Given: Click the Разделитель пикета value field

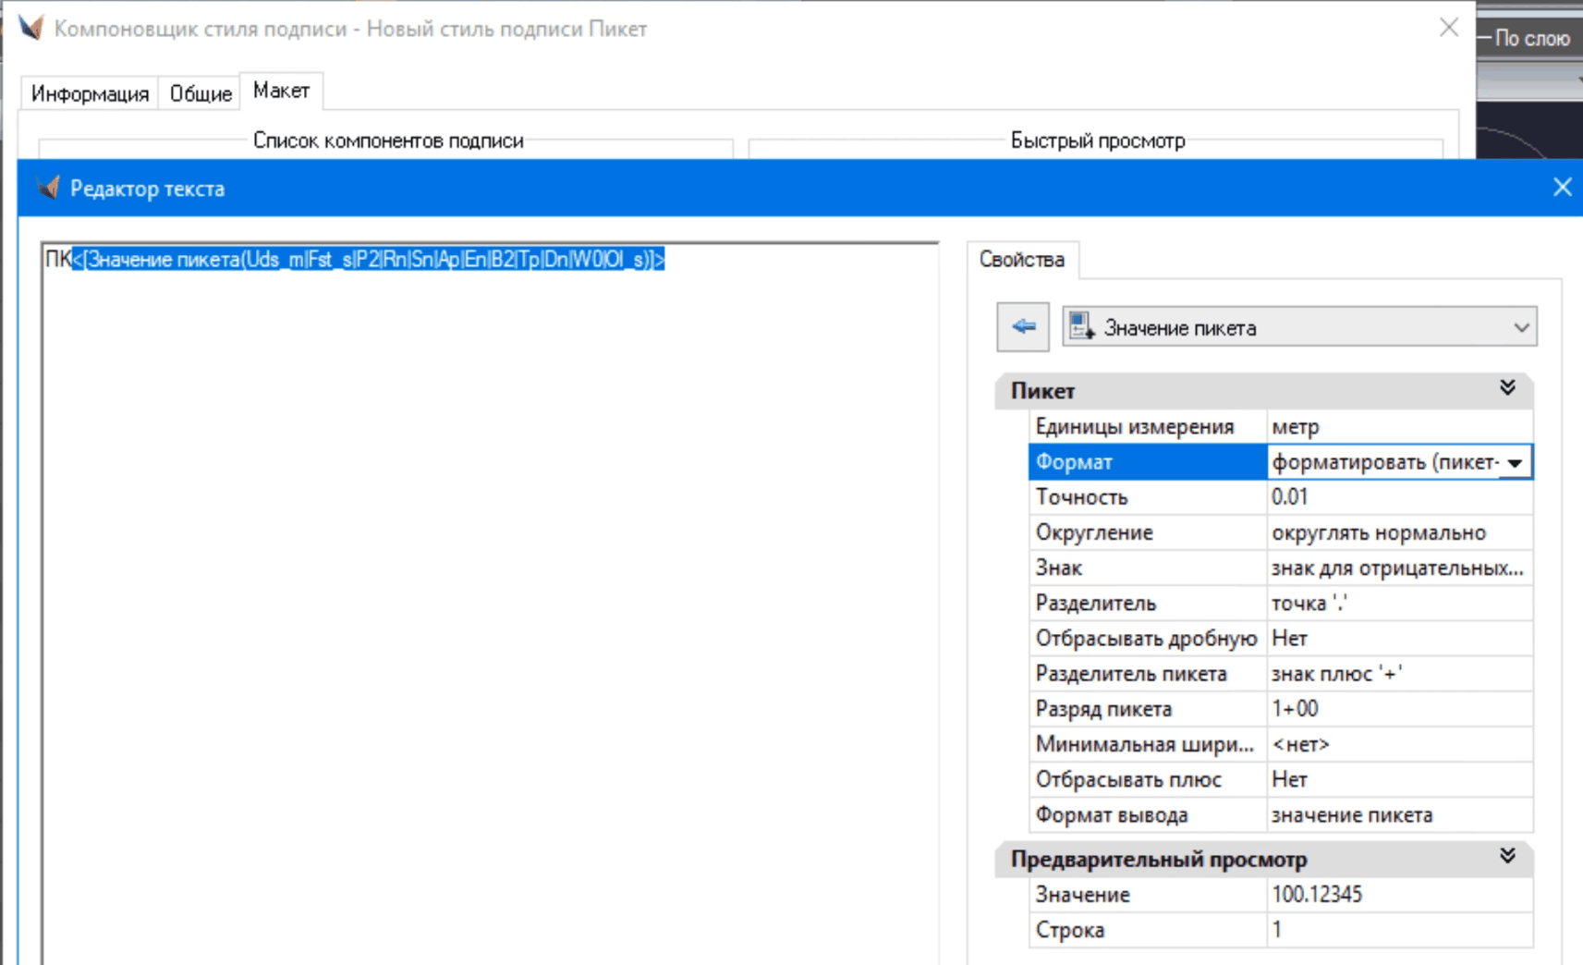Looking at the screenshot, I should tap(1398, 674).
